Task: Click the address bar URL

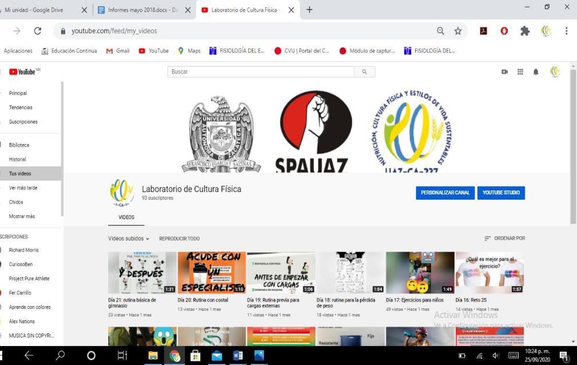Action: [114, 31]
